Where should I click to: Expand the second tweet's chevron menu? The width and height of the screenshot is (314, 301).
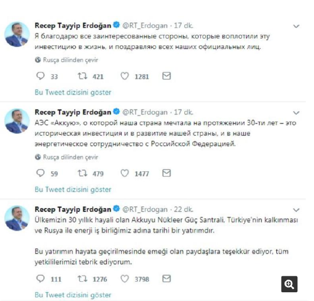click(296, 113)
